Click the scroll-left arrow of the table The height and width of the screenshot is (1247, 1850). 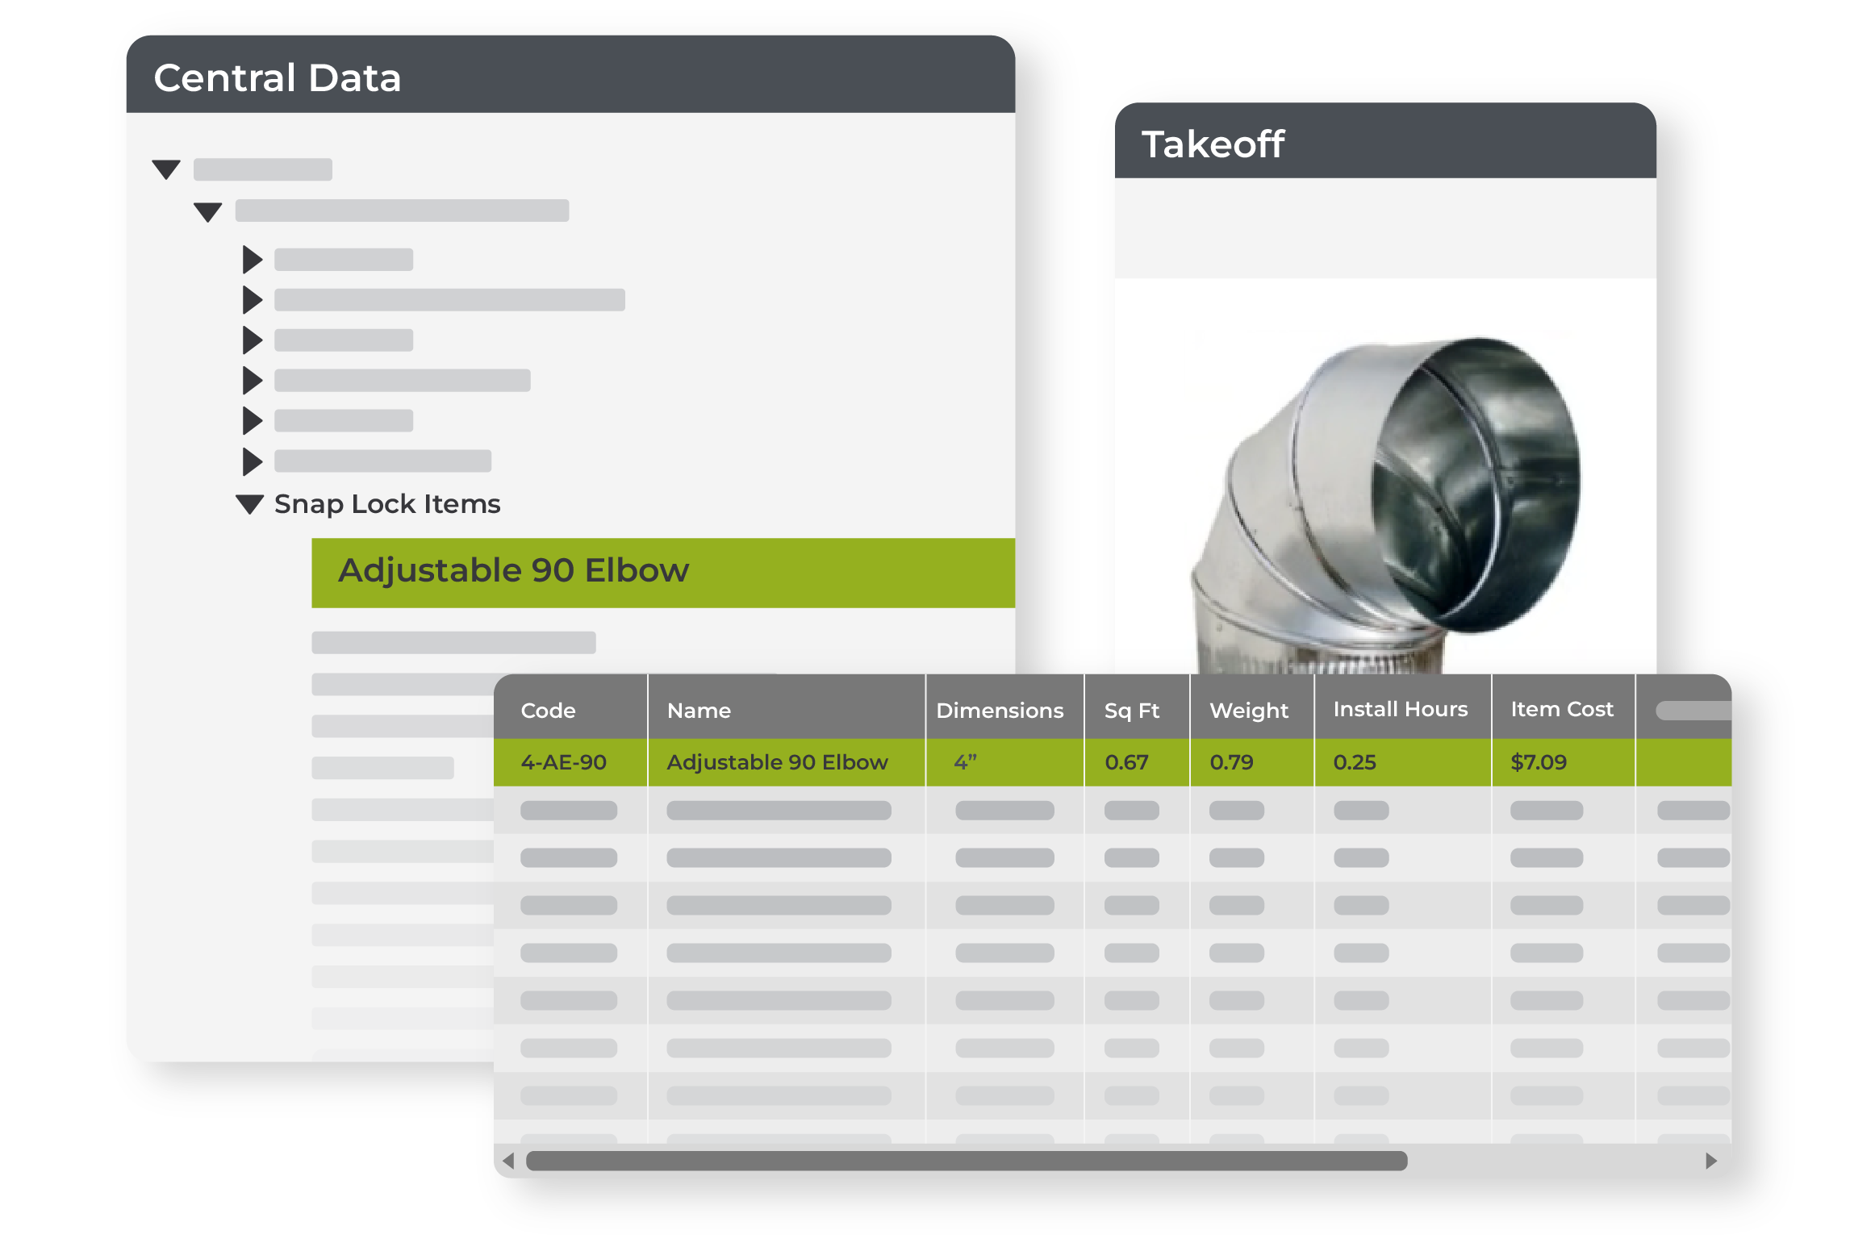(508, 1161)
